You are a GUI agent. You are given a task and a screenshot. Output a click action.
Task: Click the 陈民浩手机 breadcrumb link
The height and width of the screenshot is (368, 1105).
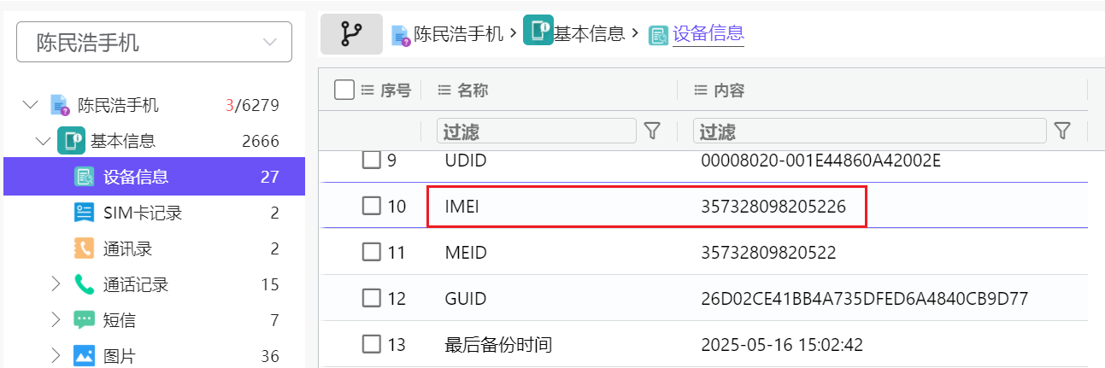click(458, 34)
